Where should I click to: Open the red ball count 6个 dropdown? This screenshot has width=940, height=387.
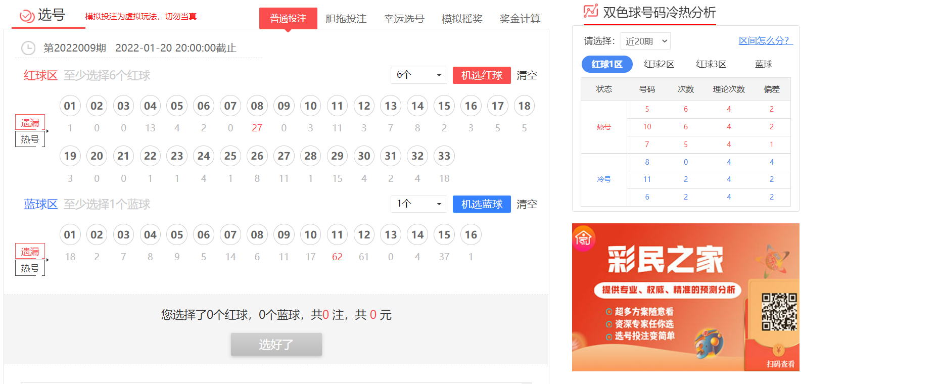[x=418, y=75]
